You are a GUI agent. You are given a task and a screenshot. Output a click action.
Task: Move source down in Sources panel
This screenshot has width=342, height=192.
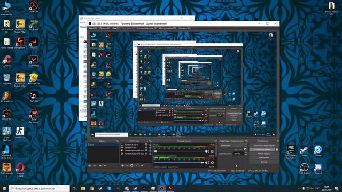click(142, 166)
